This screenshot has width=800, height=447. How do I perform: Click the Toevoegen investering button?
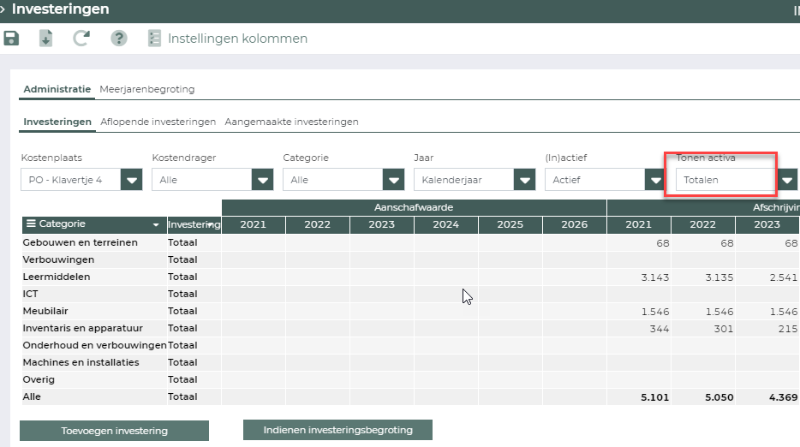point(114,431)
